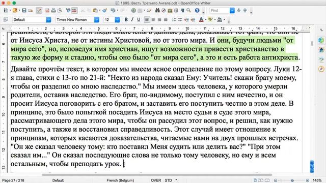Toggle Italic formatting
326x183 pixels.
click(x=132, y=20)
